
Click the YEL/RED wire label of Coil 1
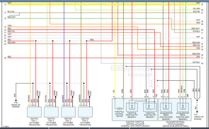(29, 99)
